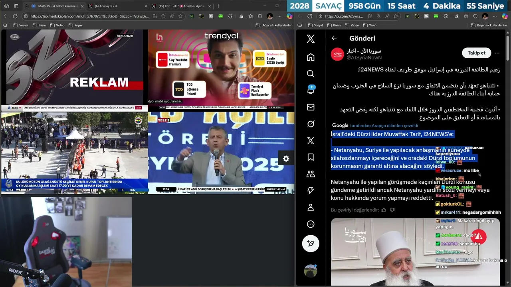511x287 pixels.
Task: Open left browser three-dot settings menu
Action: tap(280, 16)
